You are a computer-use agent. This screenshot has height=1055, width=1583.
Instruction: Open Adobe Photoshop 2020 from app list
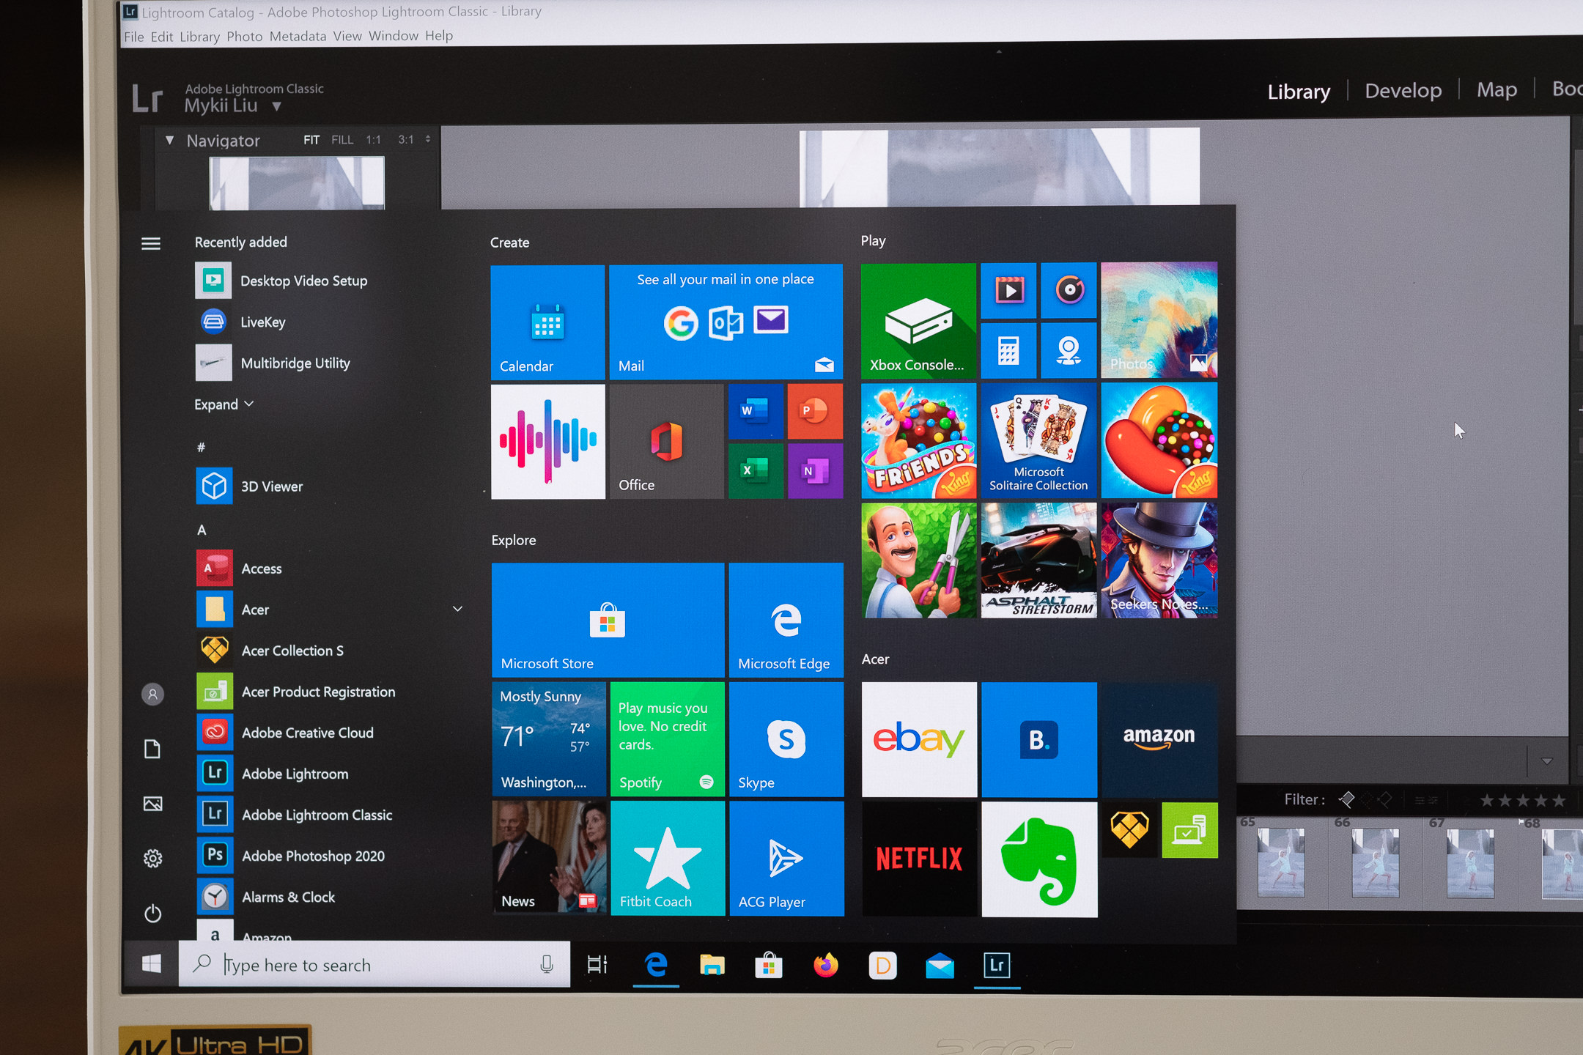point(313,856)
